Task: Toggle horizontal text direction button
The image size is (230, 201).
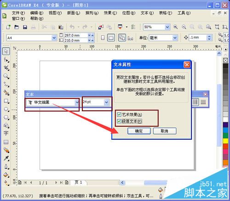Action: [x=195, y=102]
